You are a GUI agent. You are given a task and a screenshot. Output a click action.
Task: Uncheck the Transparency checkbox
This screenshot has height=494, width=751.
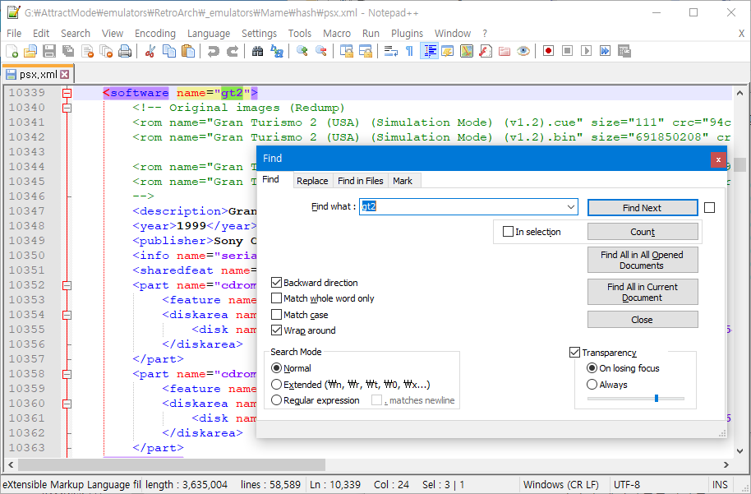[574, 352]
